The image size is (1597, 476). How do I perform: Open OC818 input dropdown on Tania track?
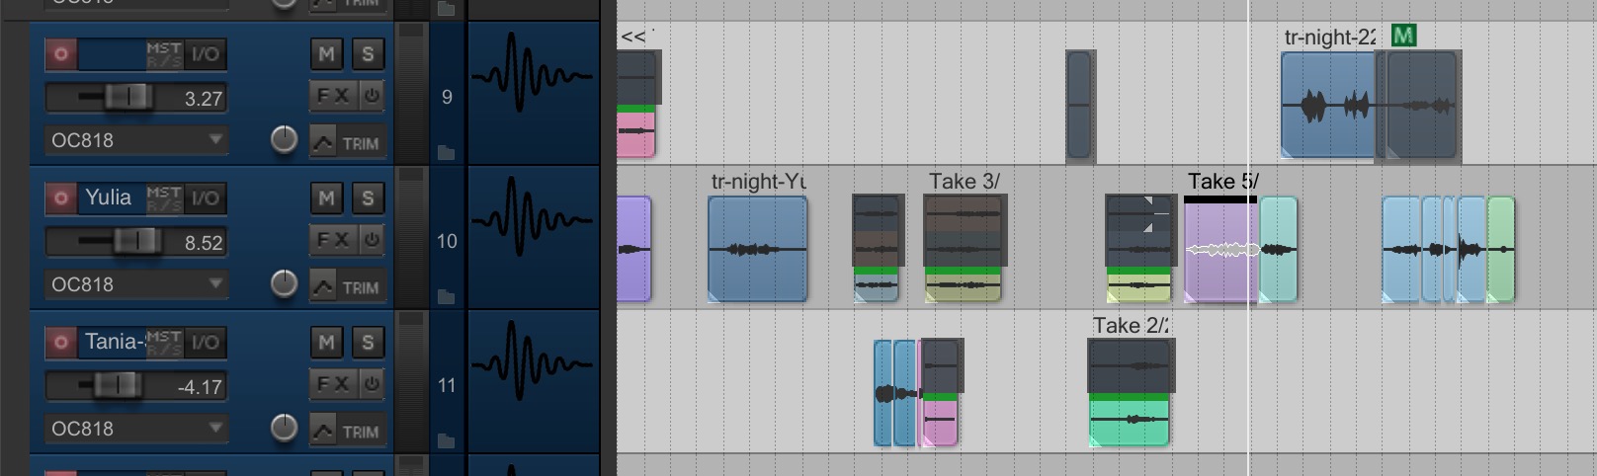pos(136,429)
